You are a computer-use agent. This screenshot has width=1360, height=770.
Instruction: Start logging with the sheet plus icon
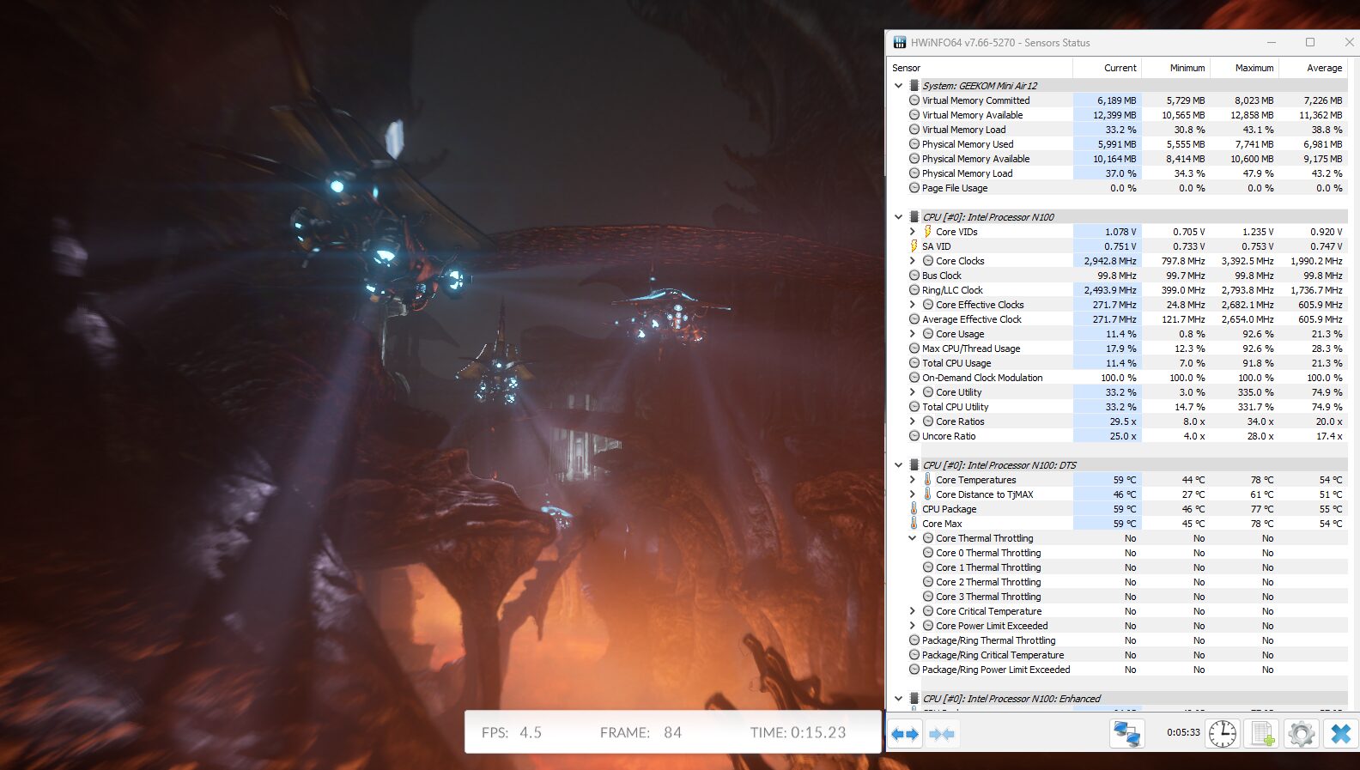click(x=1262, y=734)
